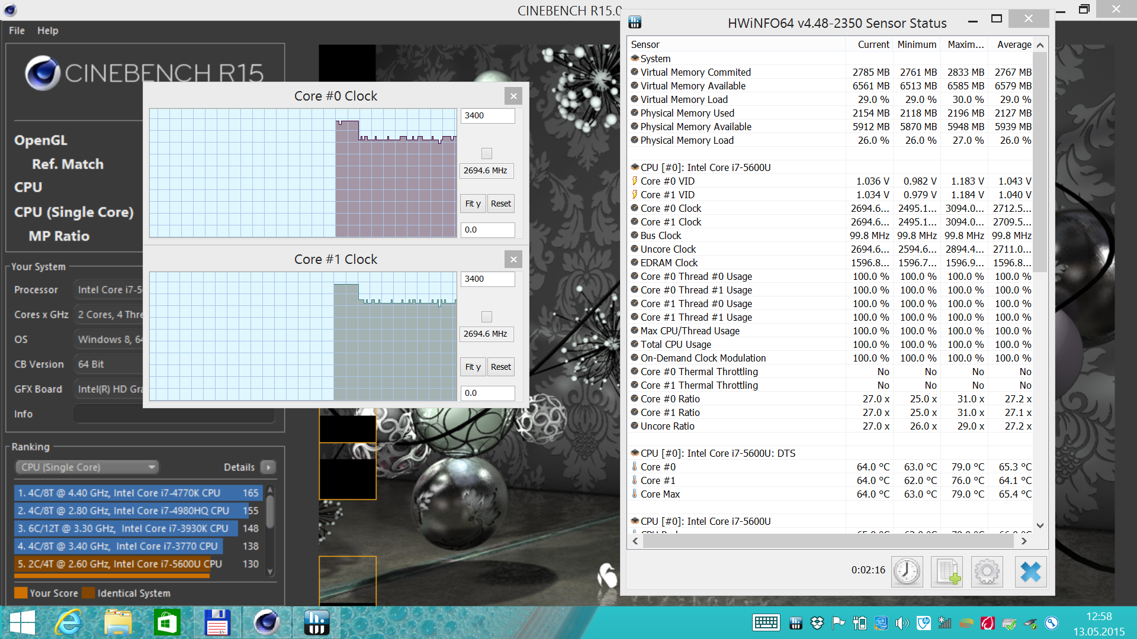Viewport: 1137px width, 639px height.
Task: Click the HWiNFO taskbar icon
Action: click(316, 622)
